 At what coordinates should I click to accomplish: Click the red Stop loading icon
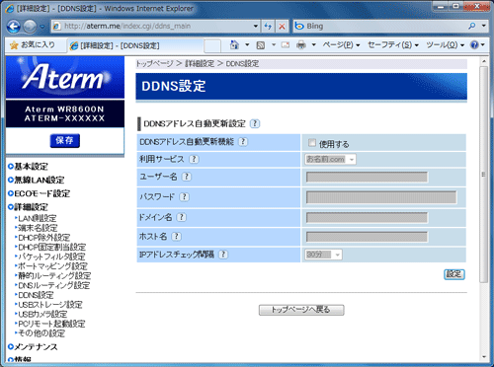point(282,26)
